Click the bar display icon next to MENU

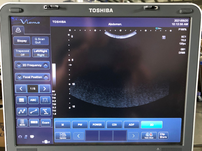[34, 123]
